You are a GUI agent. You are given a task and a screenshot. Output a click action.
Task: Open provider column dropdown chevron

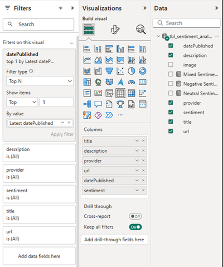[137, 161]
